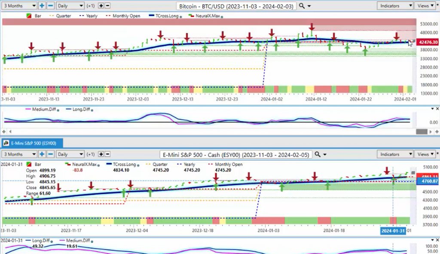The image size is (440, 254).
Task: Select Quarter in the E-Mini chart legend
Action: click(x=160, y=165)
